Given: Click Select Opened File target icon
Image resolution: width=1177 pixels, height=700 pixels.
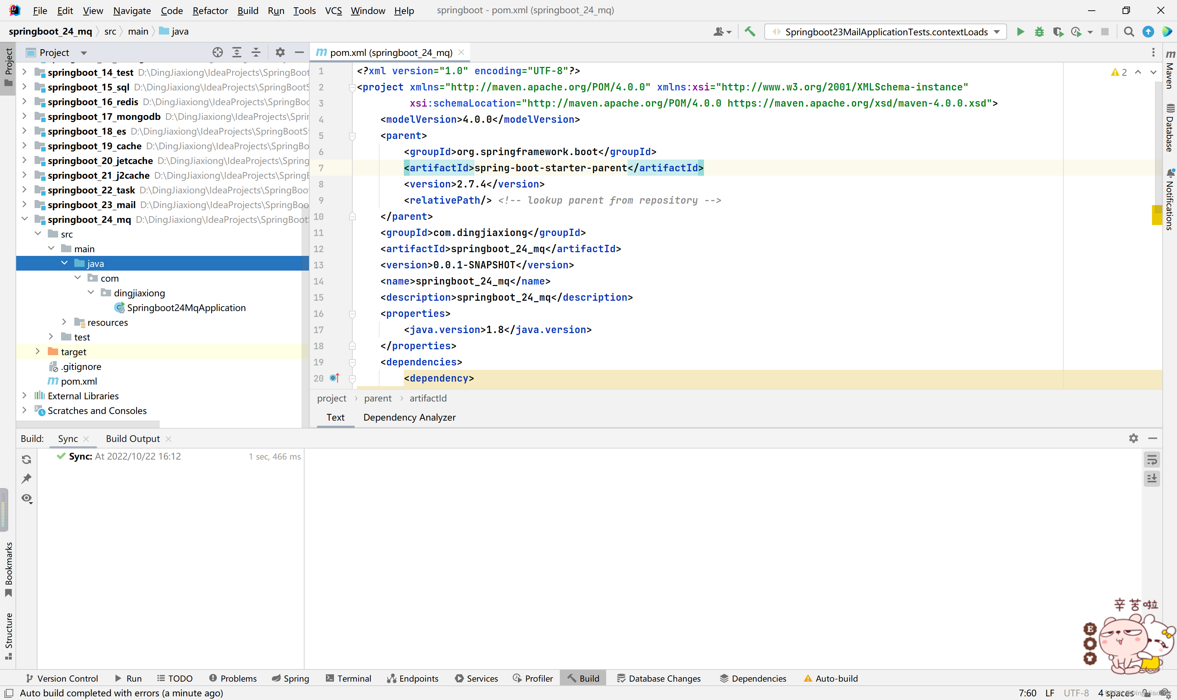Looking at the screenshot, I should [x=217, y=52].
